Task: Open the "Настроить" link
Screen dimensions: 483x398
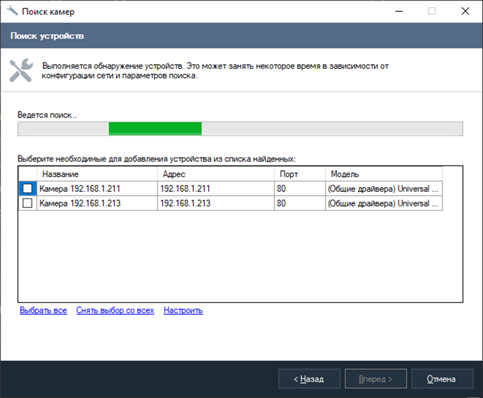Action: coord(183,310)
